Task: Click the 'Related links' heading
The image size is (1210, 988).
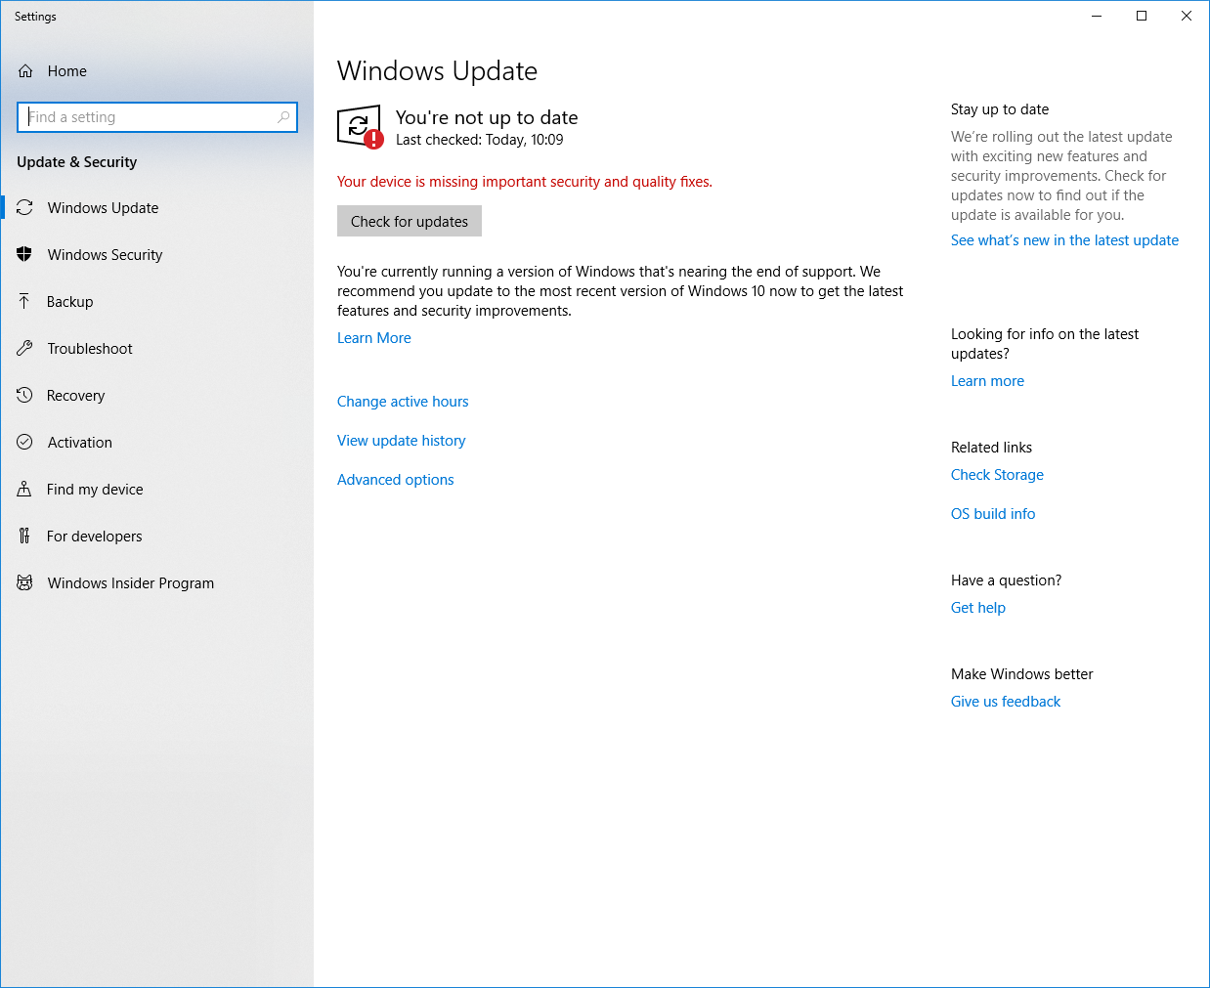Action: point(991,448)
